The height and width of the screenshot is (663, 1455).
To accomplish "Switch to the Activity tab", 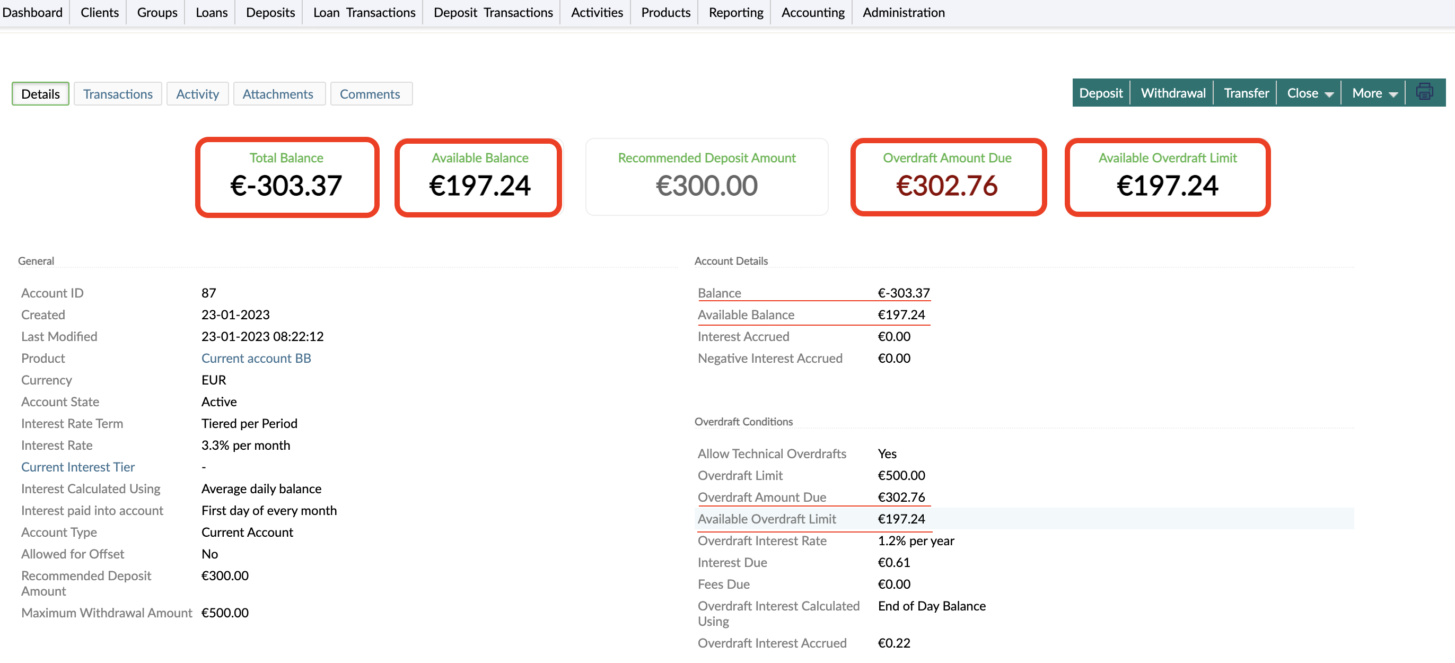I will [197, 93].
